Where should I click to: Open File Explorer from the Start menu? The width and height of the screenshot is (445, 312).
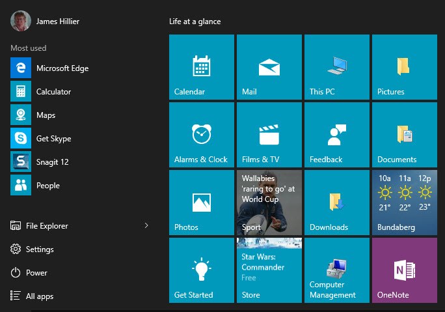47,226
